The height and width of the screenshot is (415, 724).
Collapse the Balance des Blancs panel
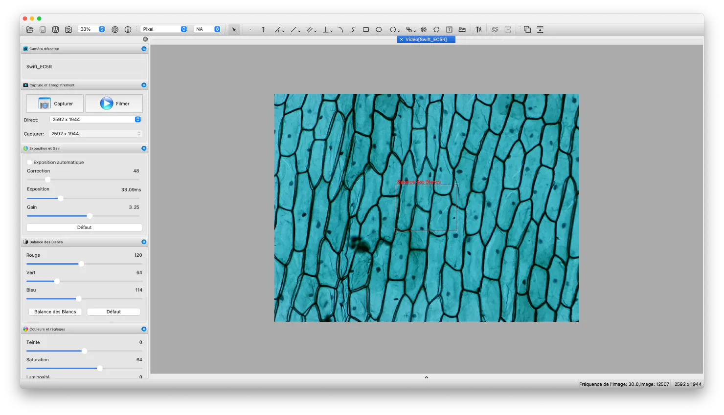[143, 241]
